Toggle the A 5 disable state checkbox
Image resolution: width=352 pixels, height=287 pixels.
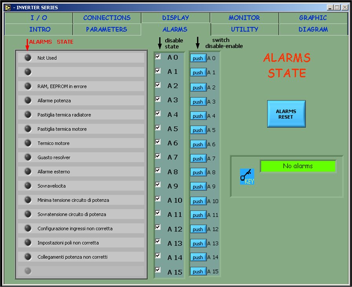click(x=158, y=128)
